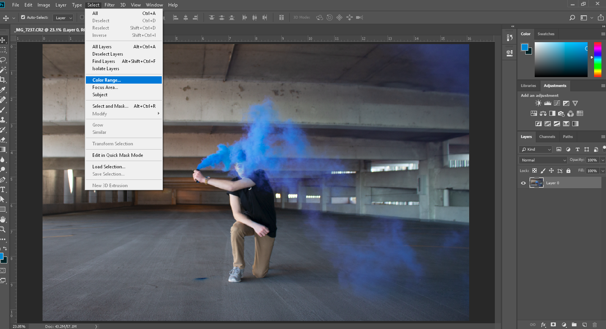Select the Hand tool in the toolbar

click(3, 219)
